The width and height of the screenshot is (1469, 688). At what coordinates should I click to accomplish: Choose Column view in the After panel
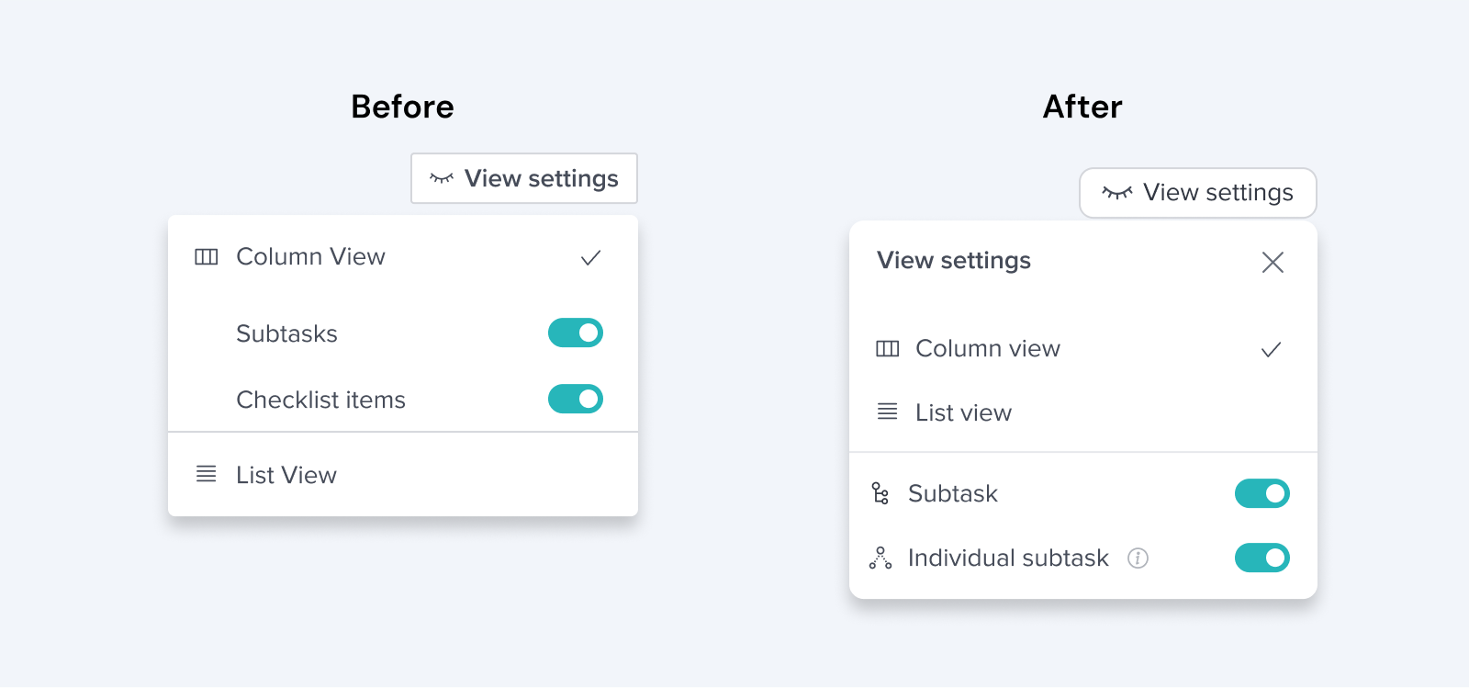point(1083,349)
